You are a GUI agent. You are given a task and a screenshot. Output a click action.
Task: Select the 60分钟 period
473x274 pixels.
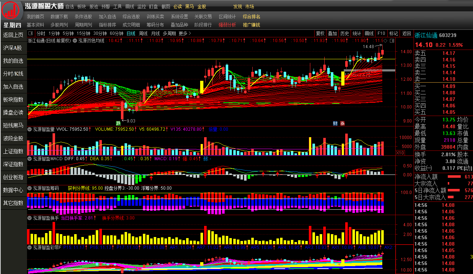117,33
